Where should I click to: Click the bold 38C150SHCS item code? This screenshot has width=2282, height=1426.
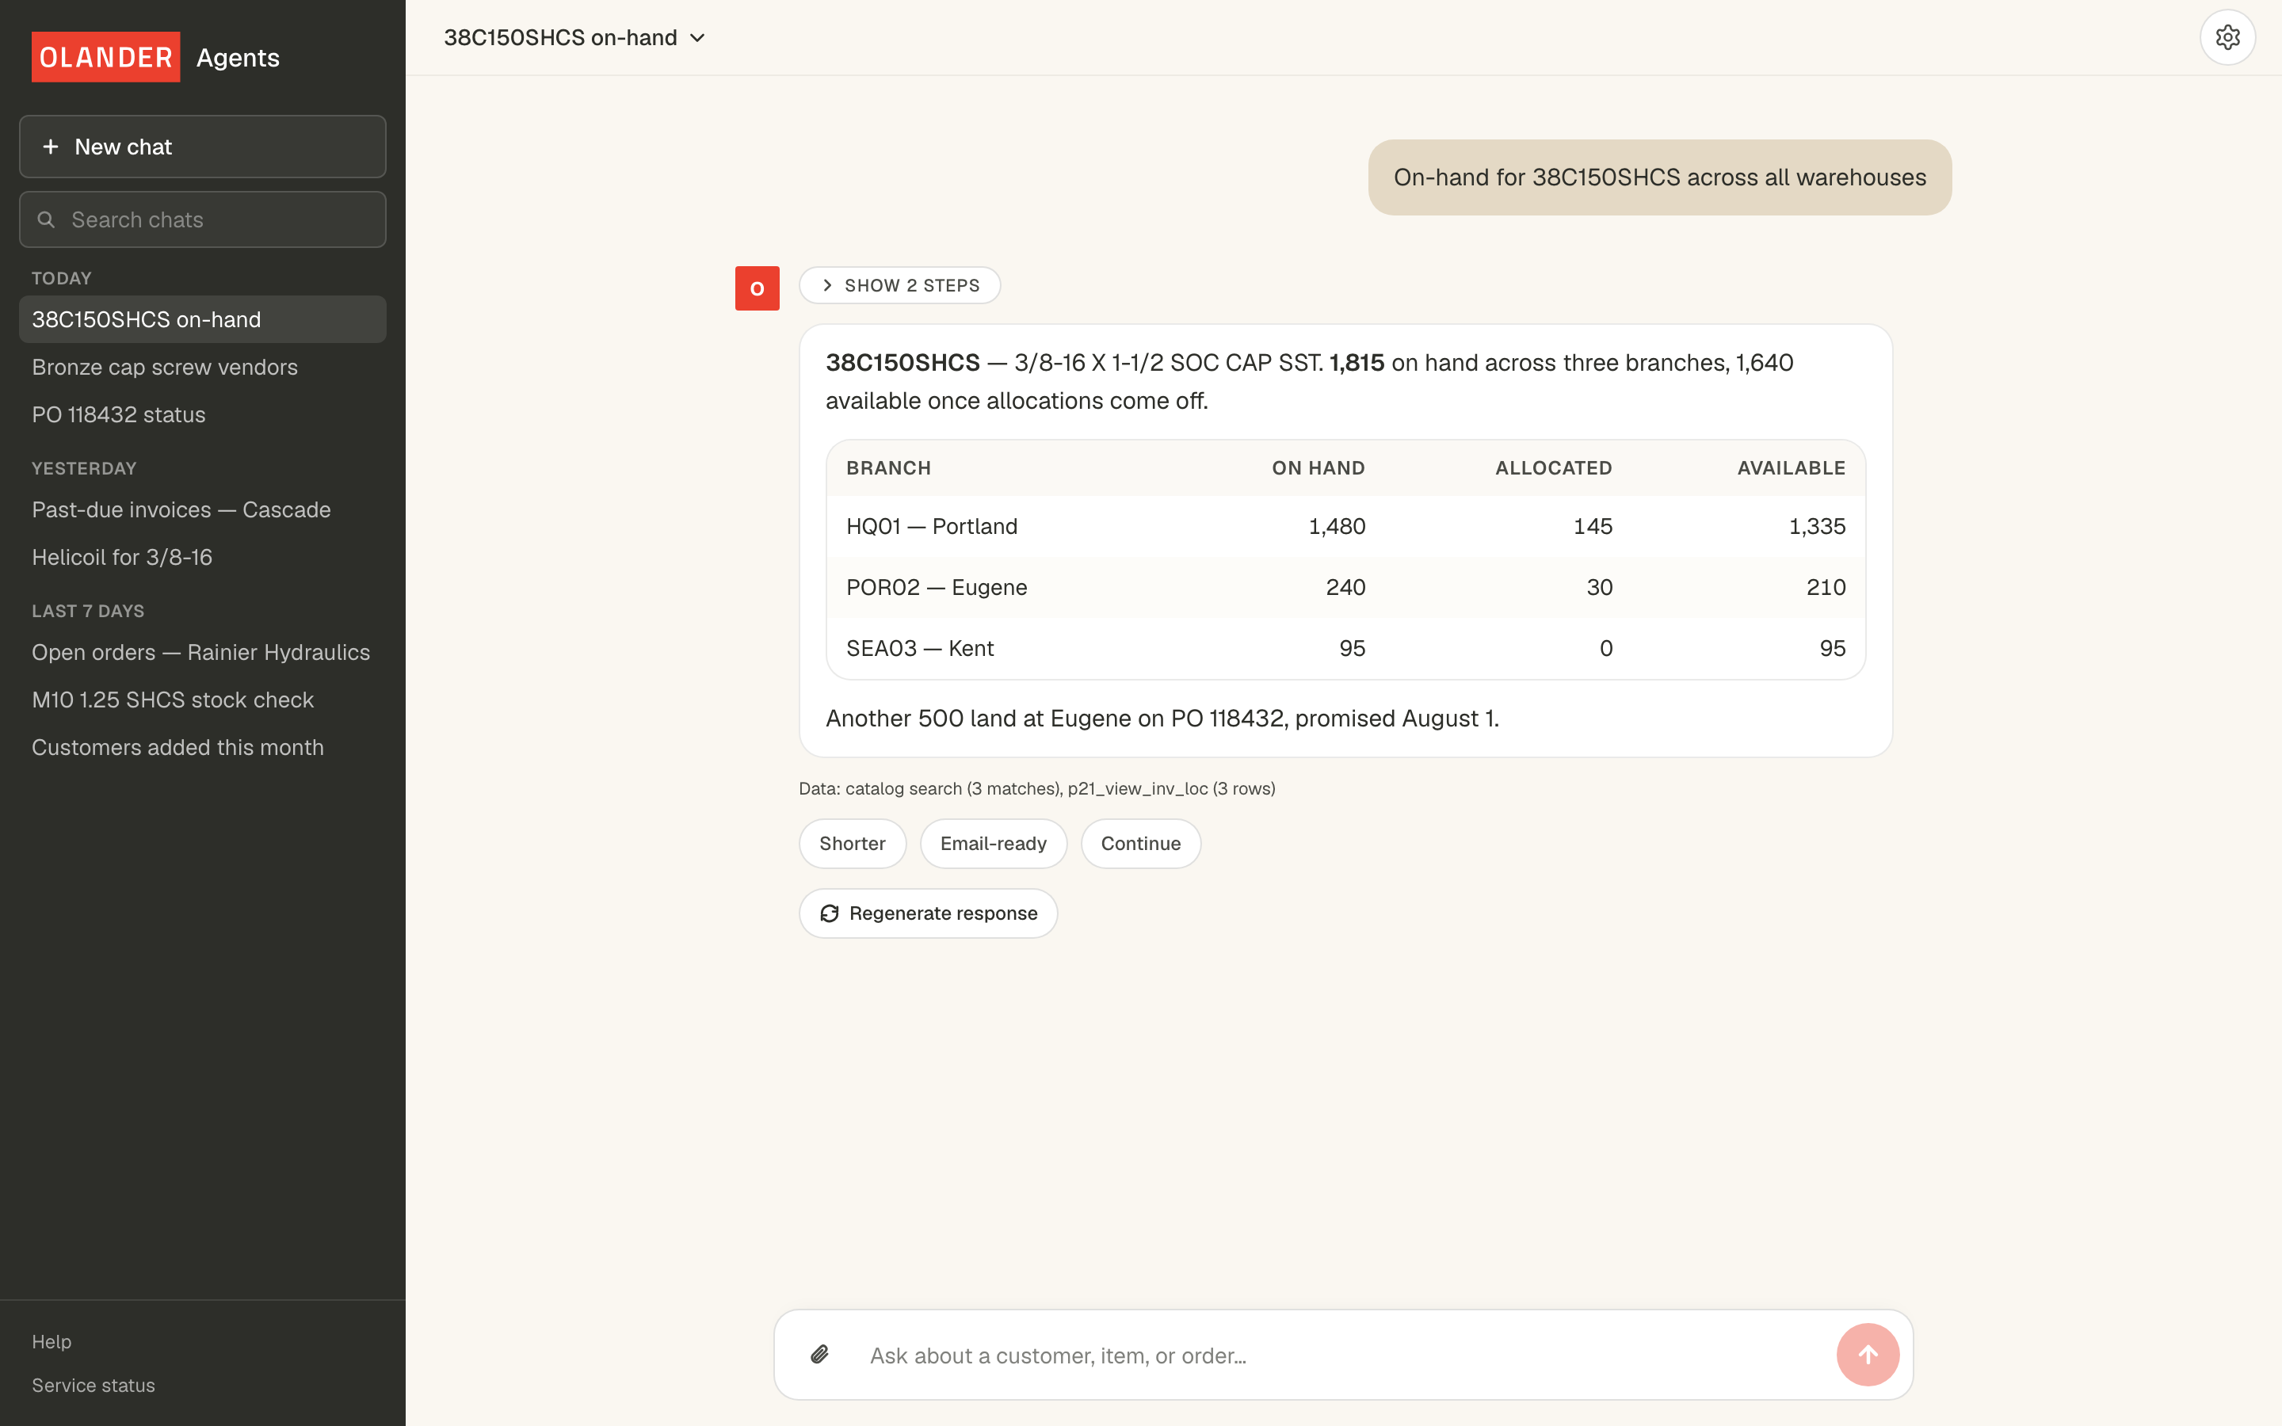pos(902,363)
